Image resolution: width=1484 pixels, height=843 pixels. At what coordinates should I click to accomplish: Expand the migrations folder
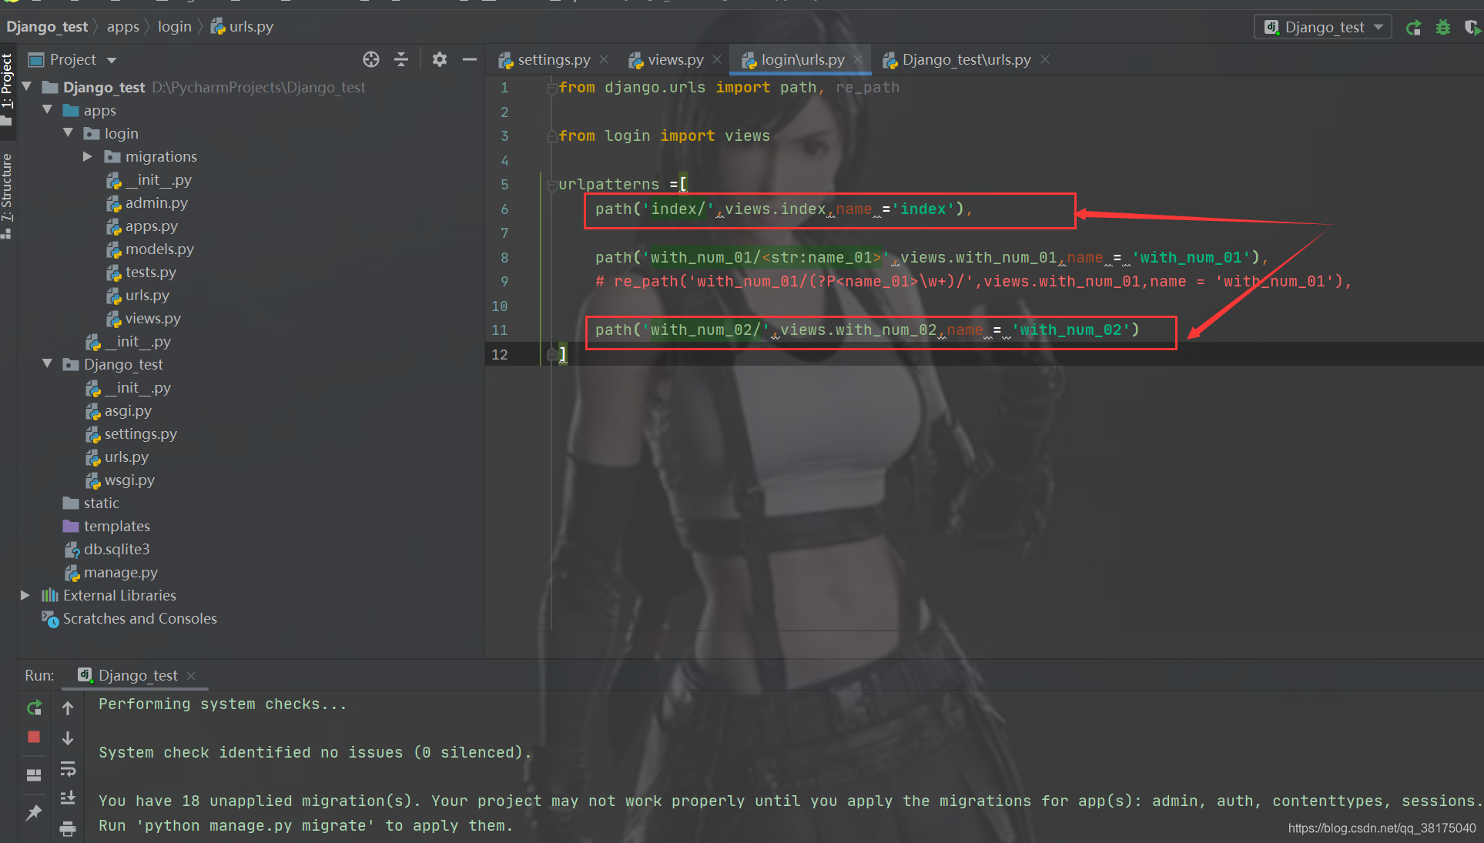88,156
